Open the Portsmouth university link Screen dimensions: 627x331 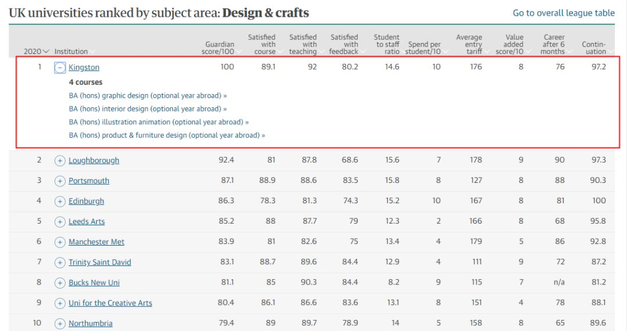coord(89,181)
